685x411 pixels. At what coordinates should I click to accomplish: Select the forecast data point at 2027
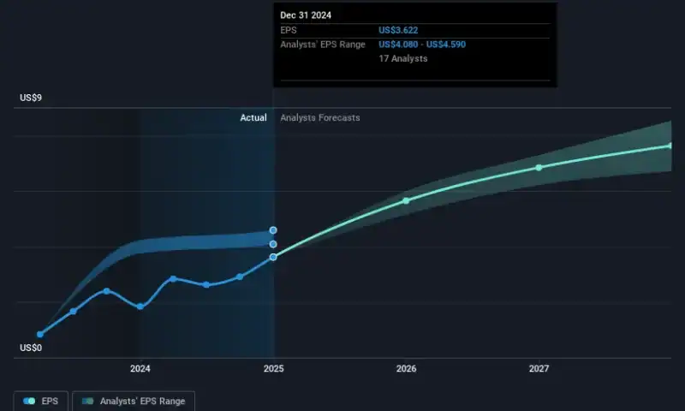(539, 167)
